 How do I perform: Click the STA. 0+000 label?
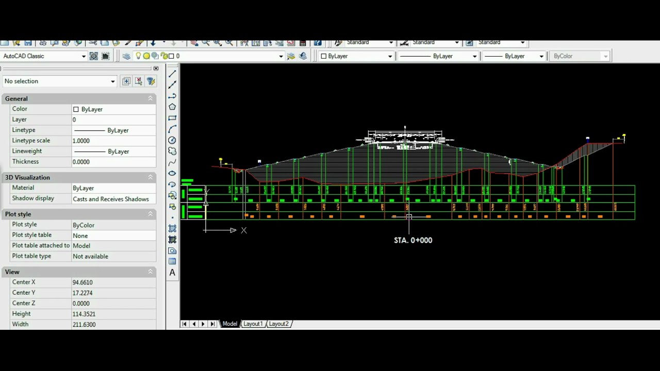[413, 240]
